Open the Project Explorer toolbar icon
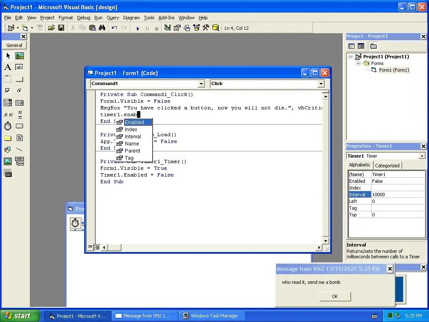This screenshot has width=429, height=322. [x=168, y=28]
